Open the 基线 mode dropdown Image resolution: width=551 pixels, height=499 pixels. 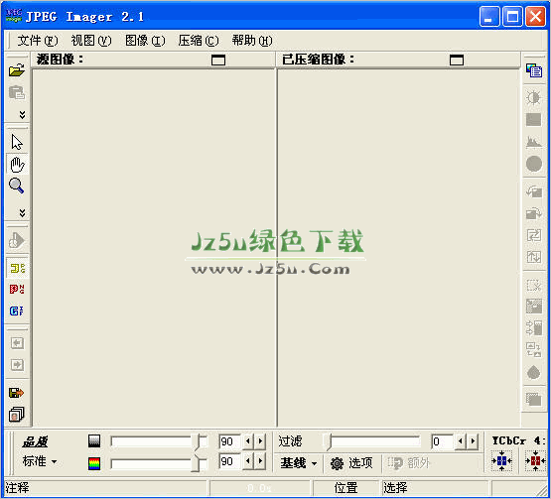point(299,463)
